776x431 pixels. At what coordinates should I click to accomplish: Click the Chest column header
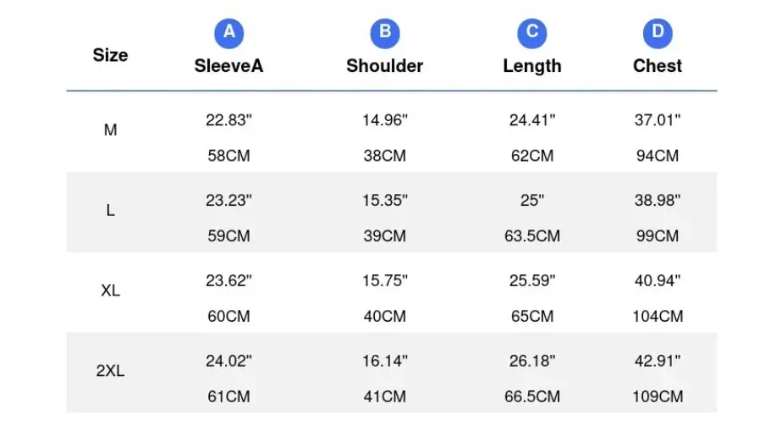(x=658, y=66)
